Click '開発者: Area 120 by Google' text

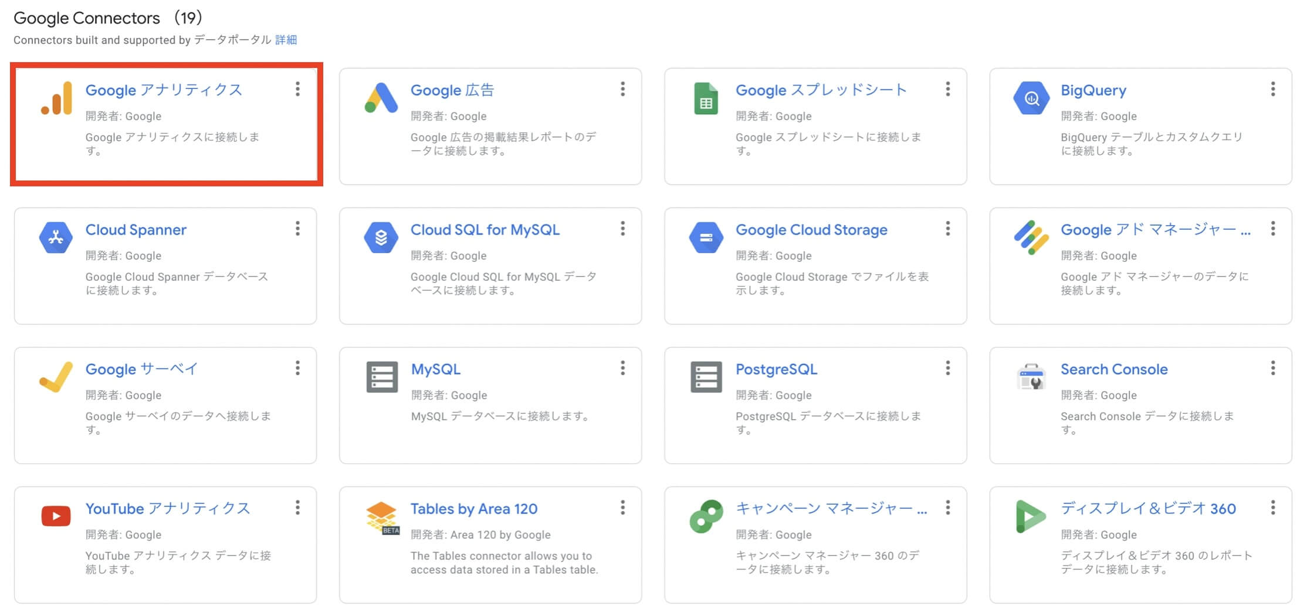click(x=480, y=534)
